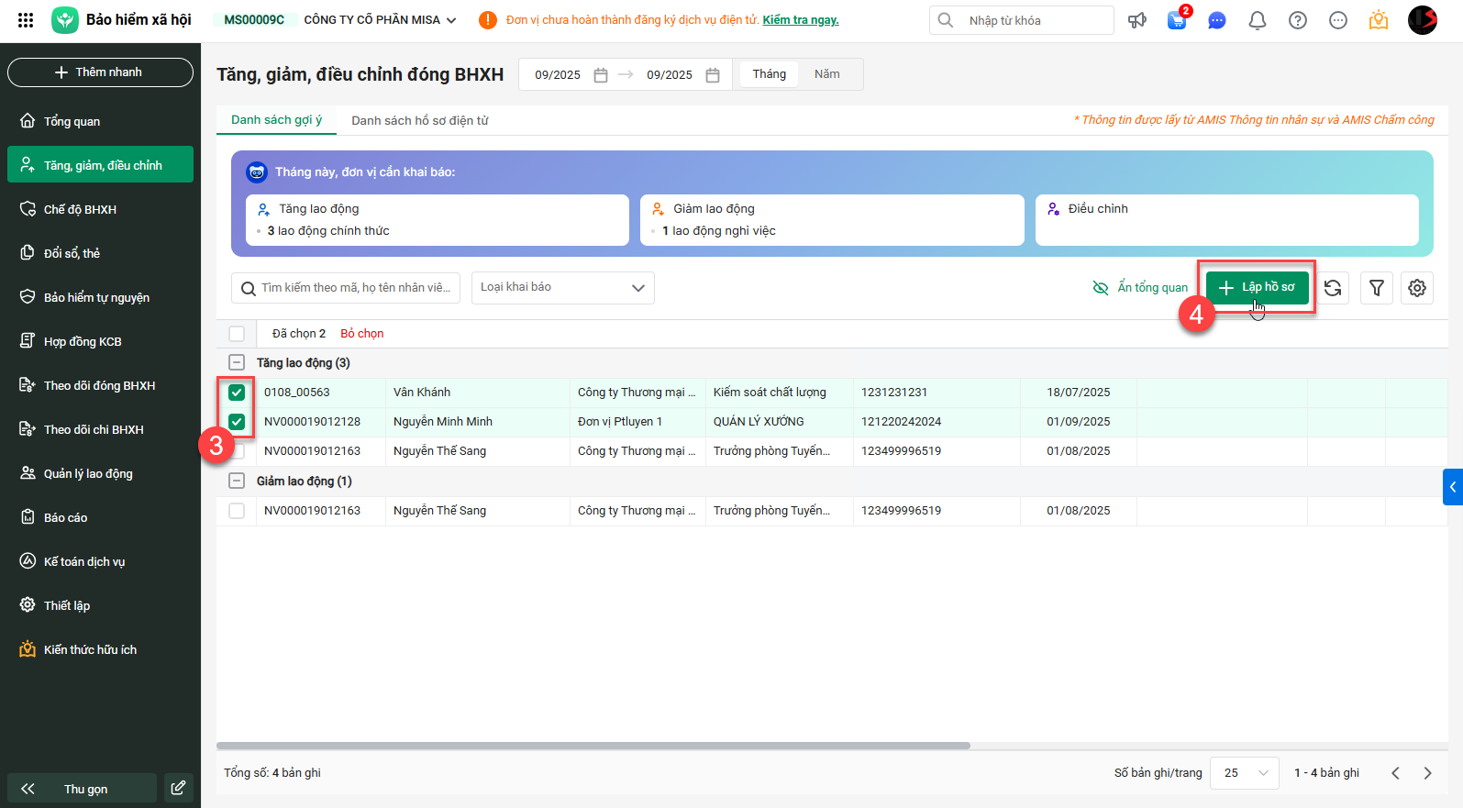Collapse the Tăng lao động group
Screen dimensions: 1463x808
pyautogui.click(x=237, y=363)
